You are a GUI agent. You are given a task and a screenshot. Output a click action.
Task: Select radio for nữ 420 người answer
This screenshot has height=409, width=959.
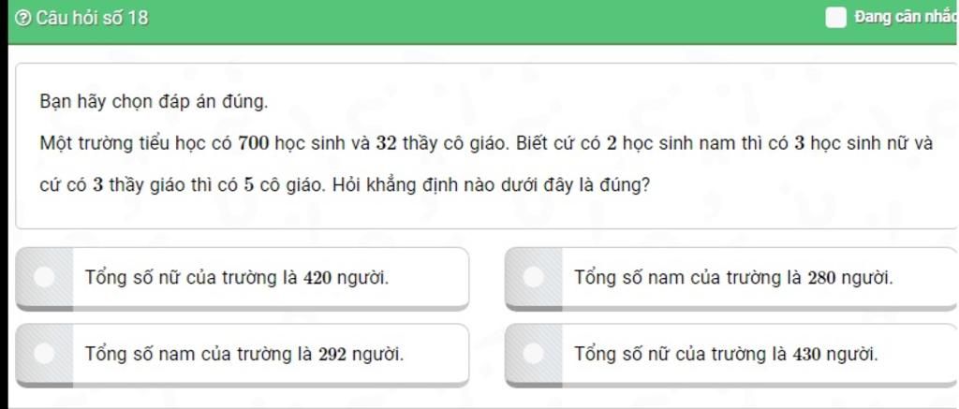point(44,277)
